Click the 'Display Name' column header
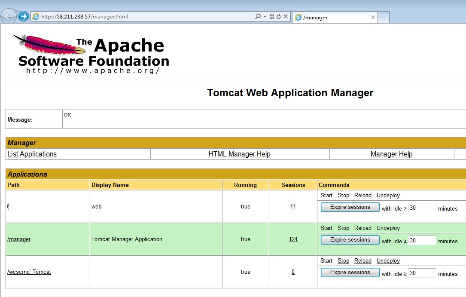Viewport: 466px width, 297px height. tap(156, 185)
